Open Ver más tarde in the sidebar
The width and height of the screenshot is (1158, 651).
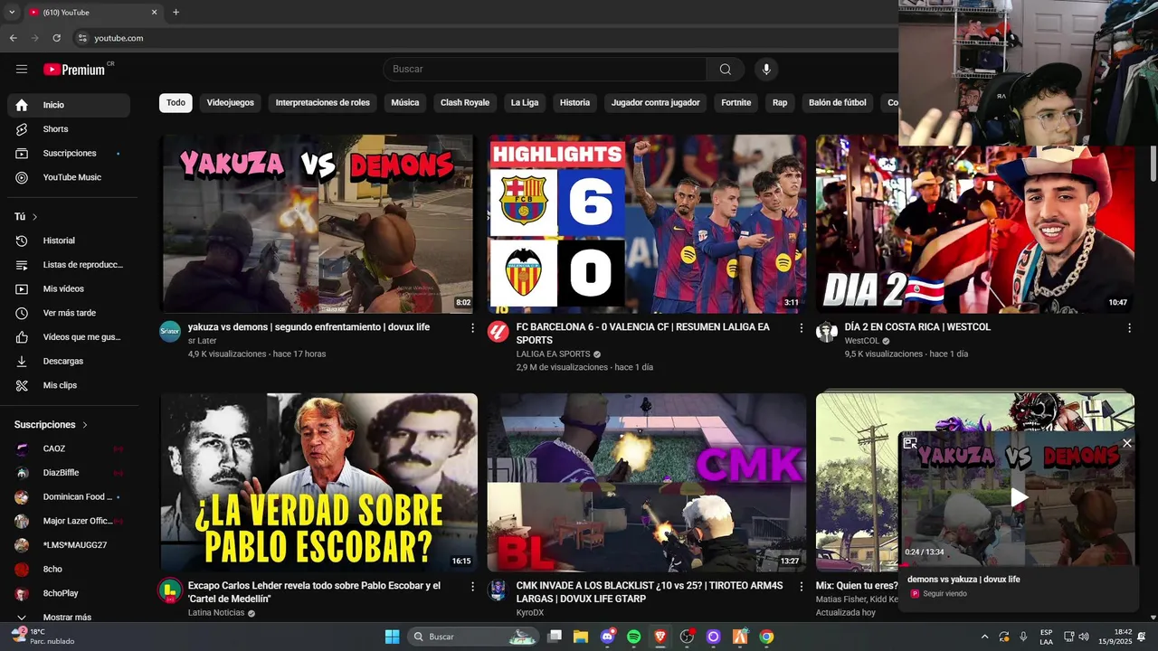(69, 313)
